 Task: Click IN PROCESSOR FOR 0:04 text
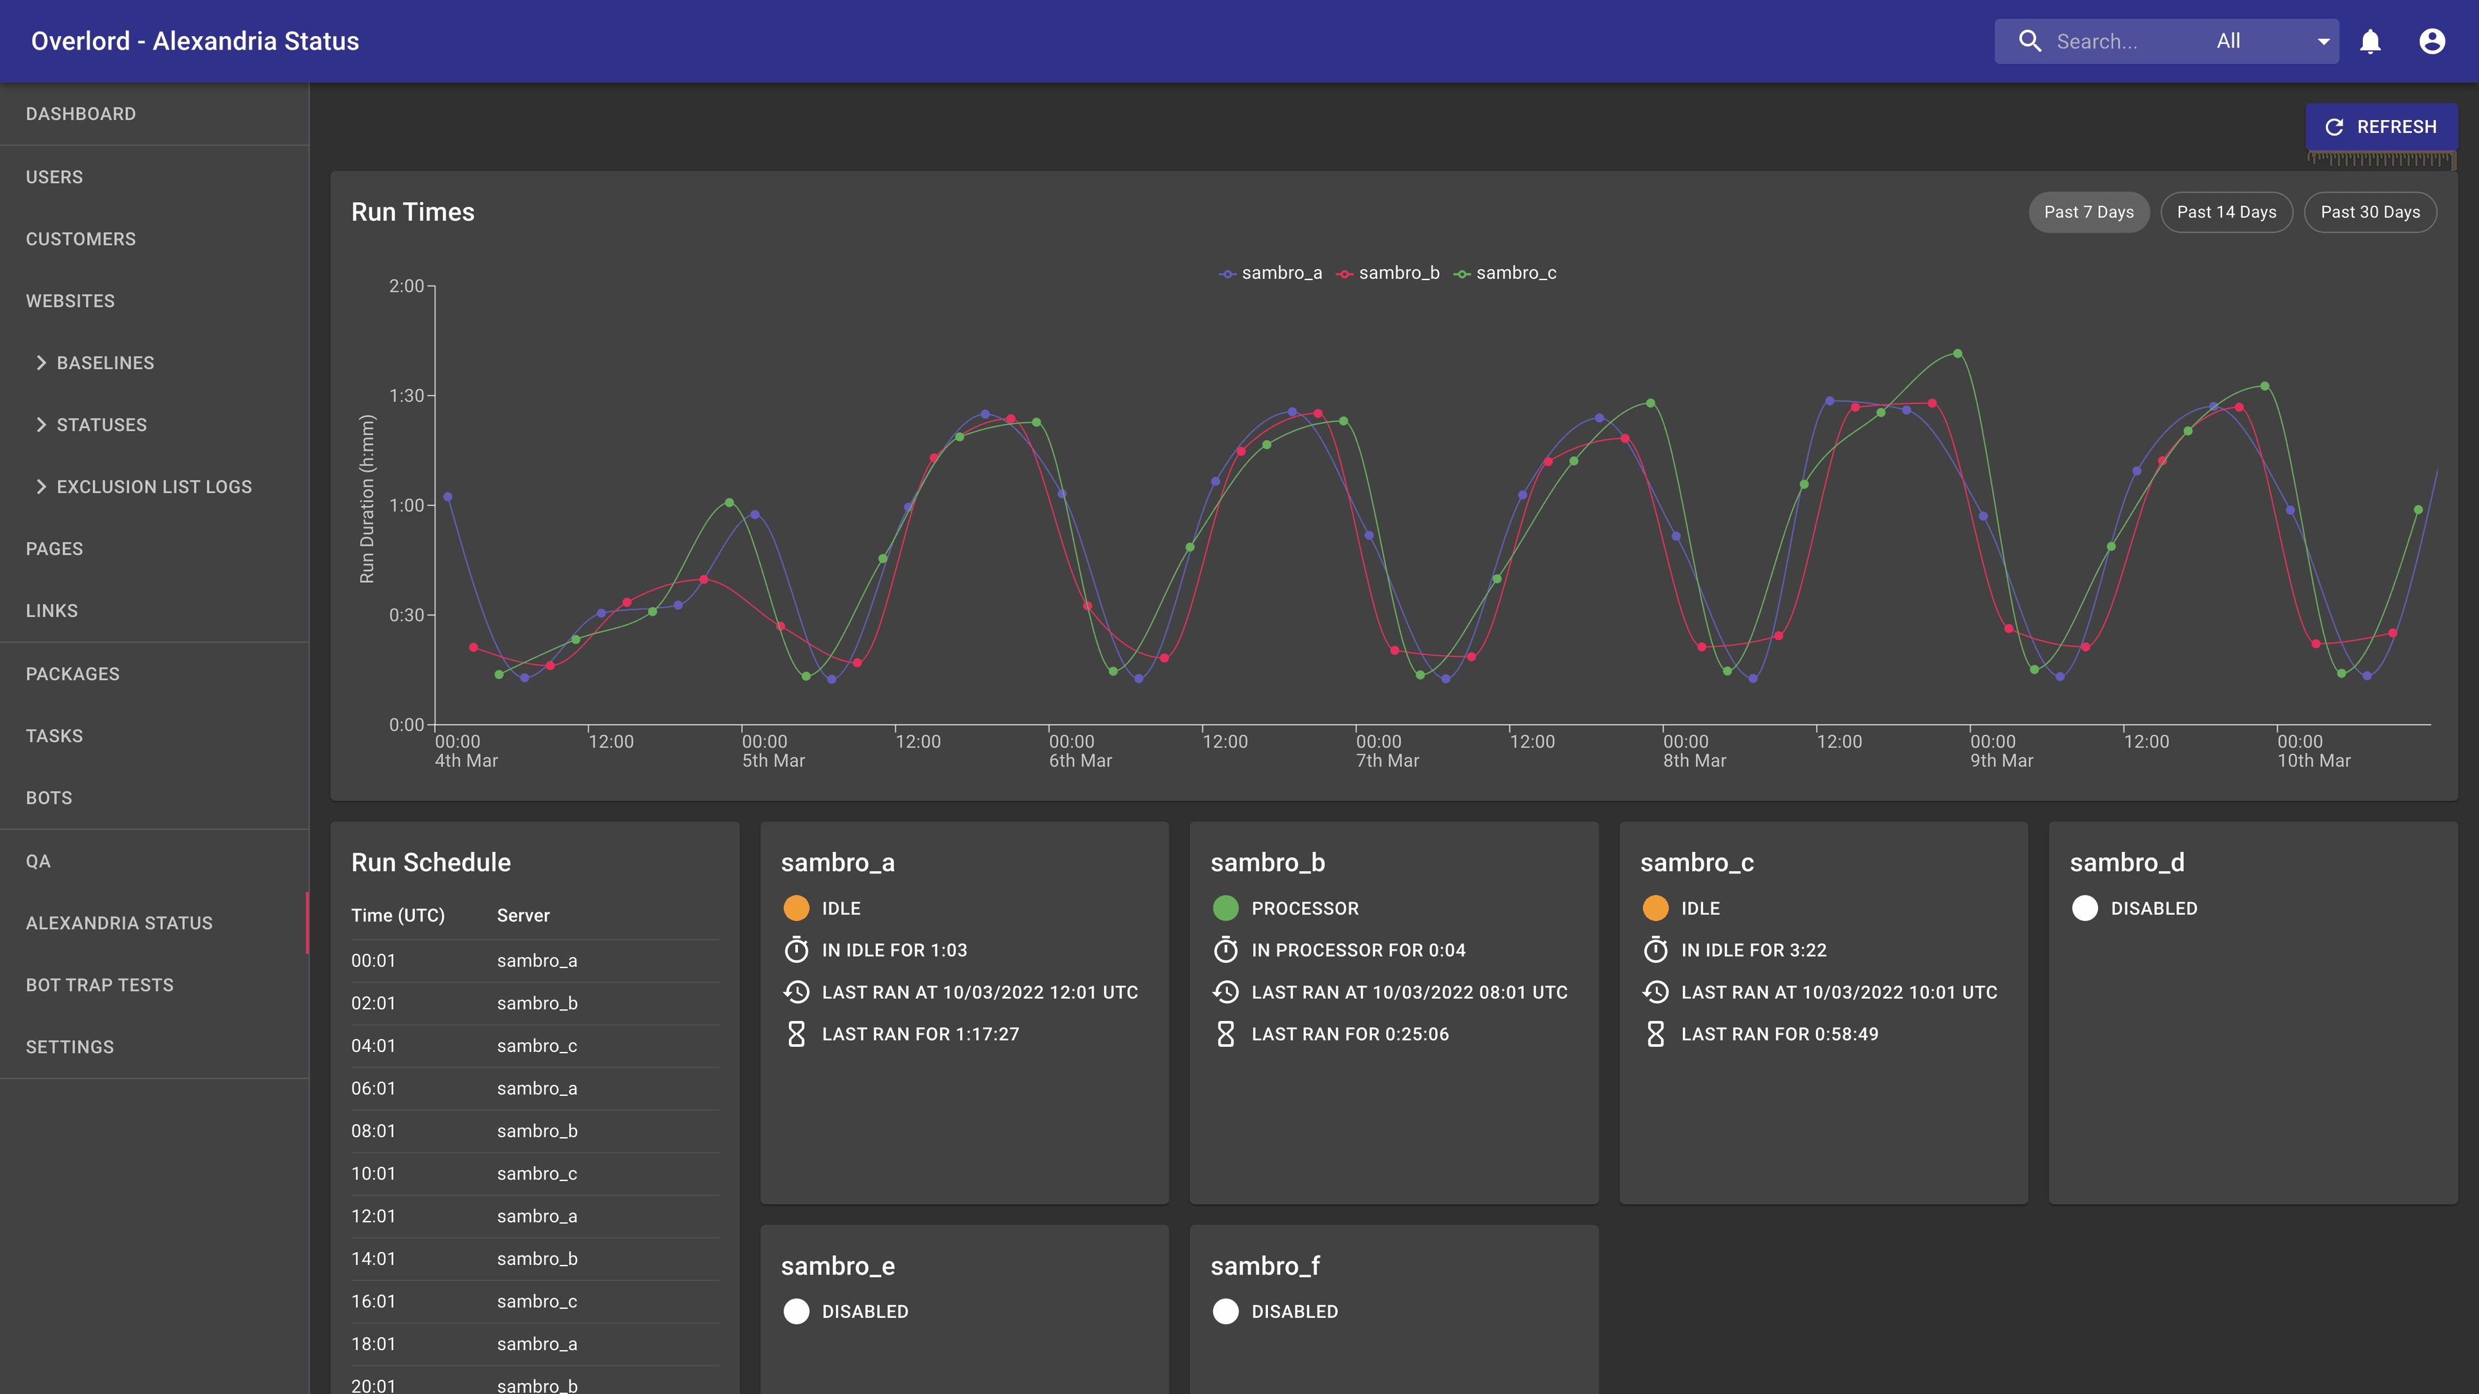1358,951
